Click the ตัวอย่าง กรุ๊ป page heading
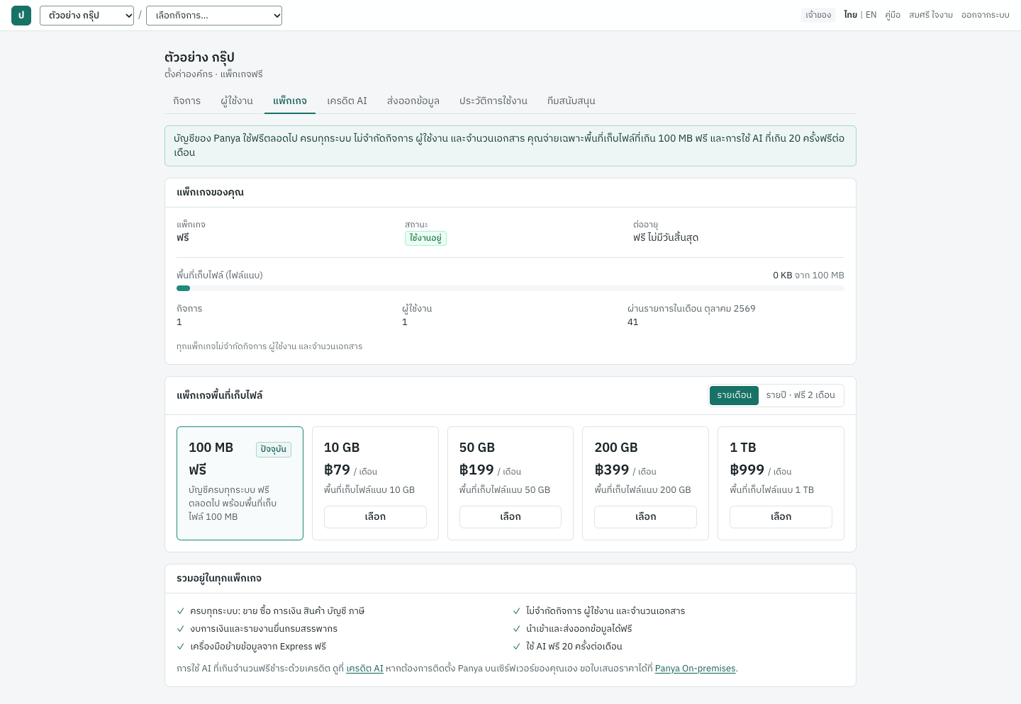 (199, 57)
